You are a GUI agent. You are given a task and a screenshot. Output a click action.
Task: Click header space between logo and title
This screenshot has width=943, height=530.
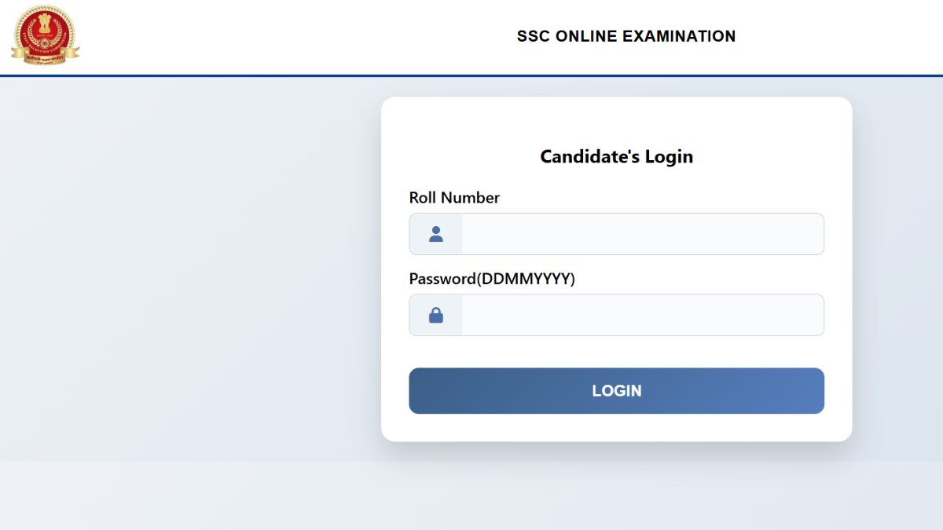[299, 36]
